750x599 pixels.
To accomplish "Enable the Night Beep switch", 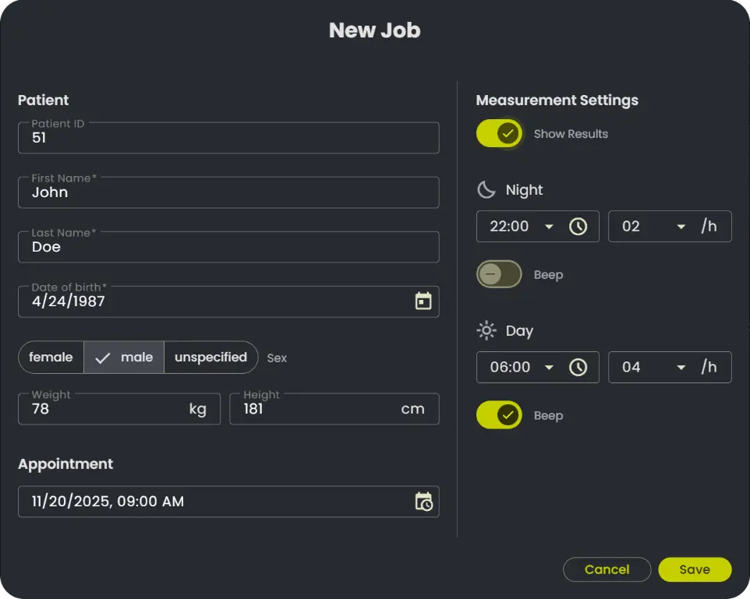I will 499,274.
